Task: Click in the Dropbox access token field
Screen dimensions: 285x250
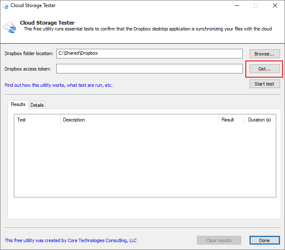Action: (149, 68)
